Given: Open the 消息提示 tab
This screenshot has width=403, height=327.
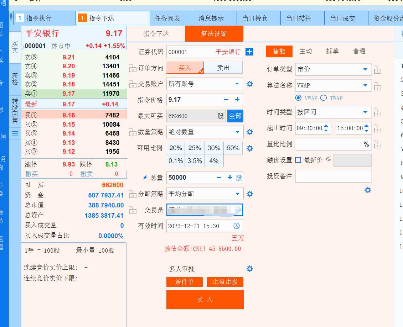Looking at the screenshot, I should pos(215,18).
